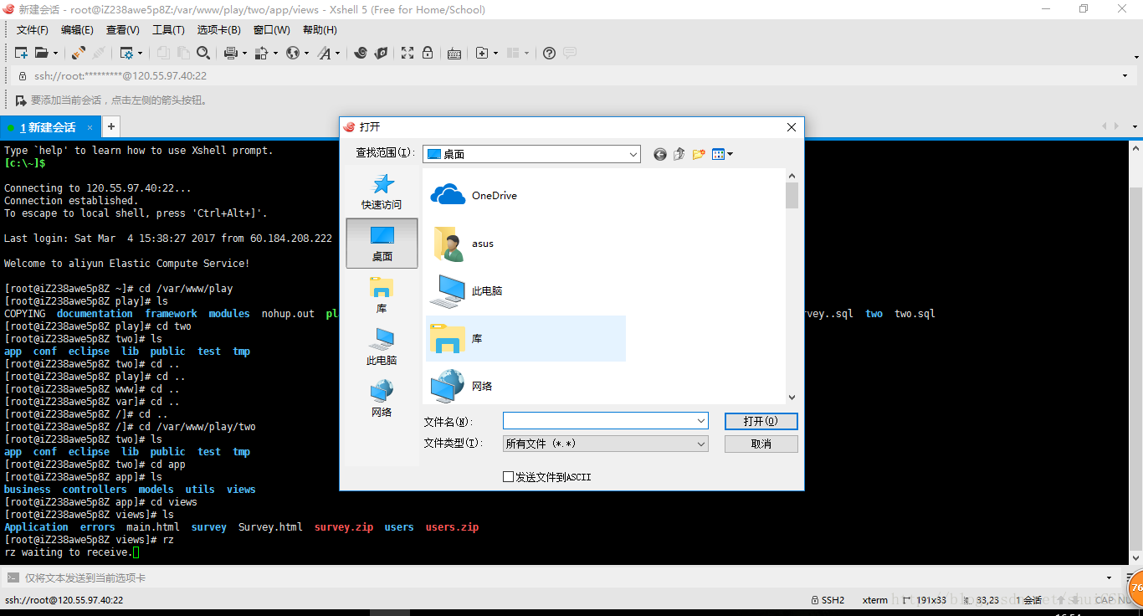The image size is (1143, 616).
Task: Select 快速访问 in the dialog sidebar
Action: (382, 192)
